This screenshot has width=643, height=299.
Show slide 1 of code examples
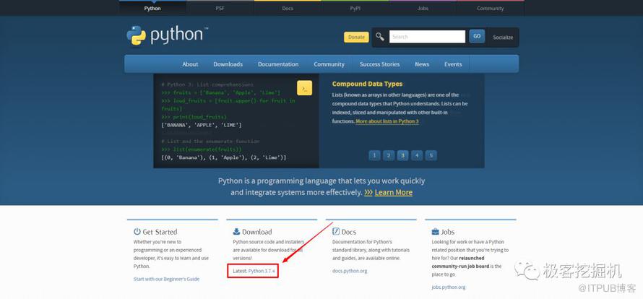point(374,155)
